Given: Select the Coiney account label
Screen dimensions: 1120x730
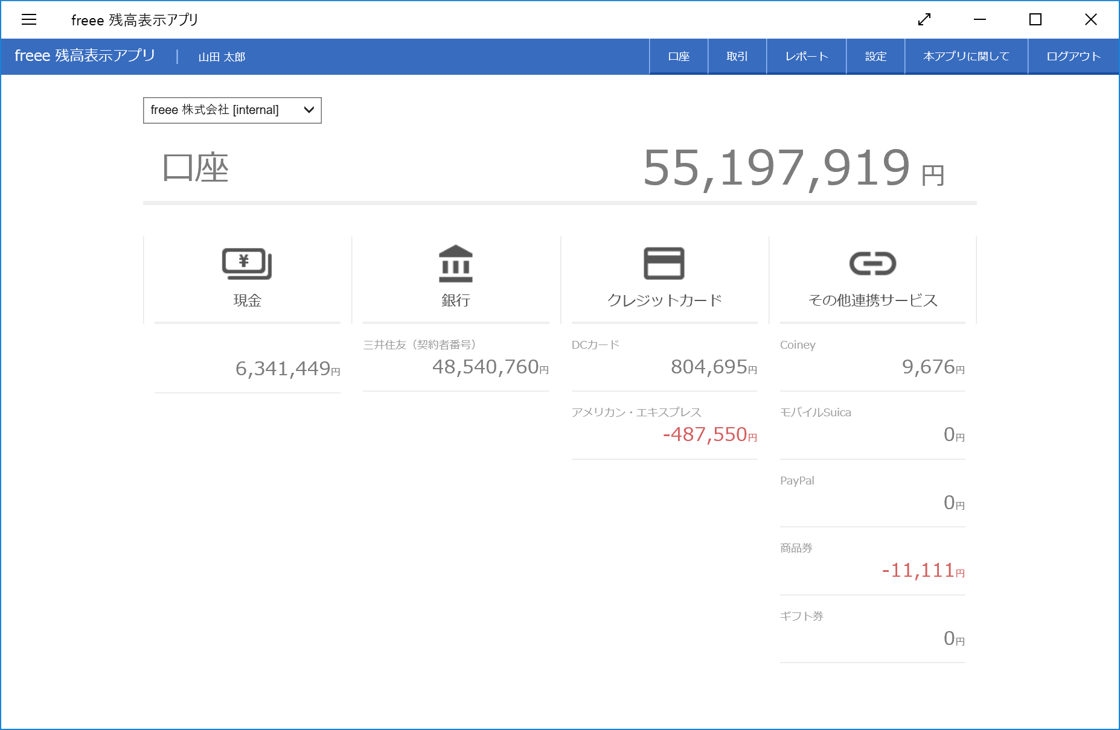Looking at the screenshot, I should (798, 345).
